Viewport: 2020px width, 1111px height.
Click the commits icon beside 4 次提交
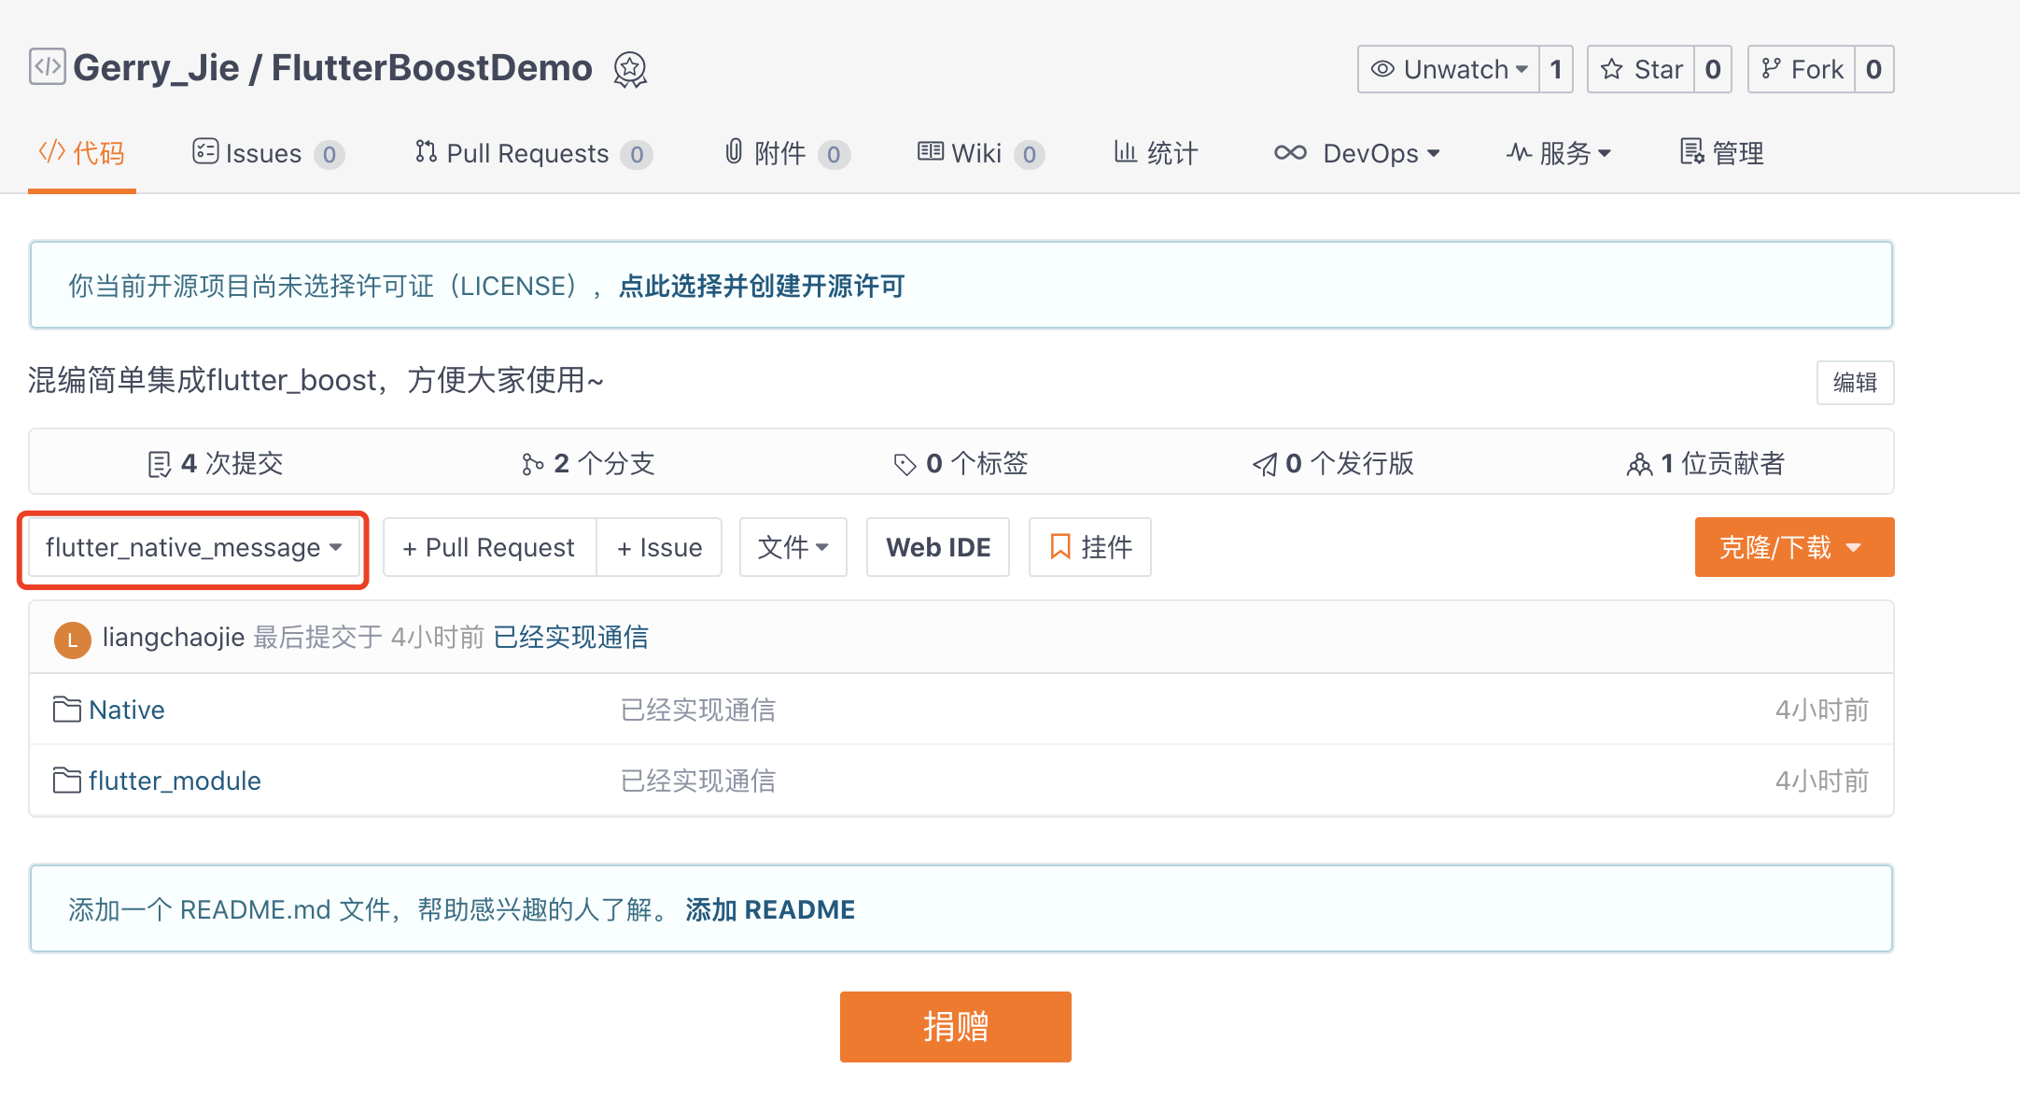tap(161, 462)
